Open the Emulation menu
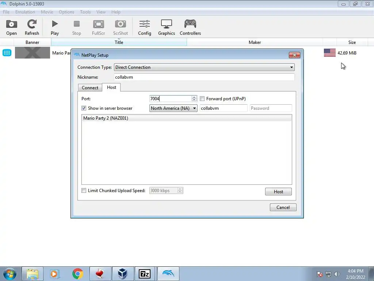374x281 pixels. pos(25,12)
